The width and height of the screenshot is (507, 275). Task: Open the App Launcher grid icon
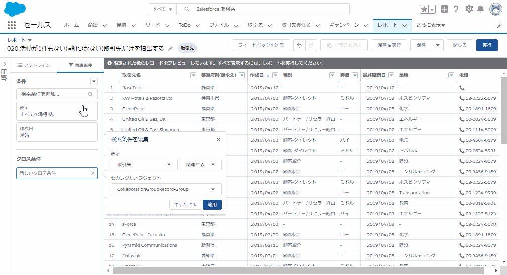(x=12, y=25)
